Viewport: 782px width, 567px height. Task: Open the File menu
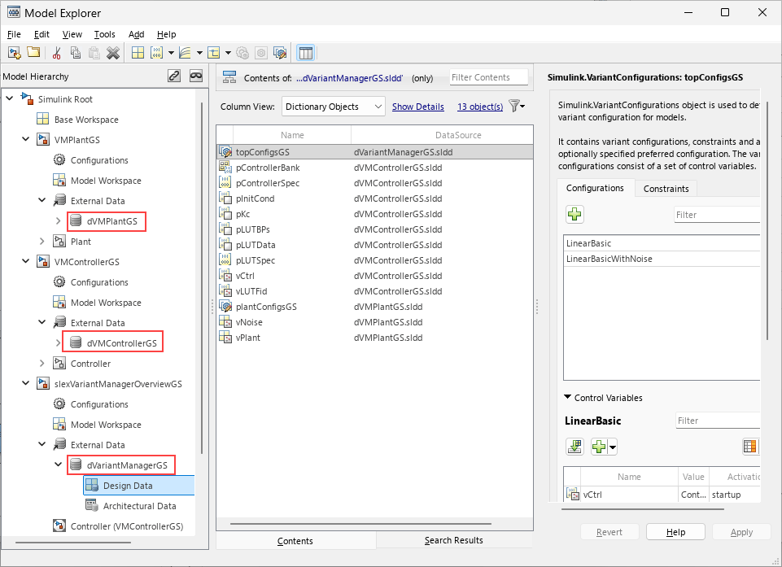tap(14, 34)
